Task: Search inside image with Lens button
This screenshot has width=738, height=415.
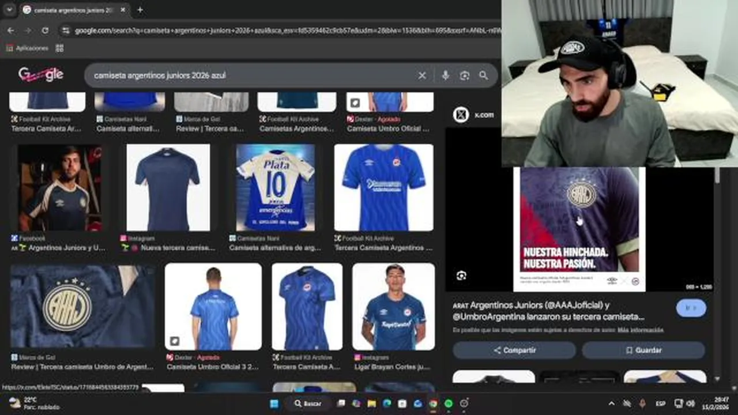Action: (x=461, y=276)
